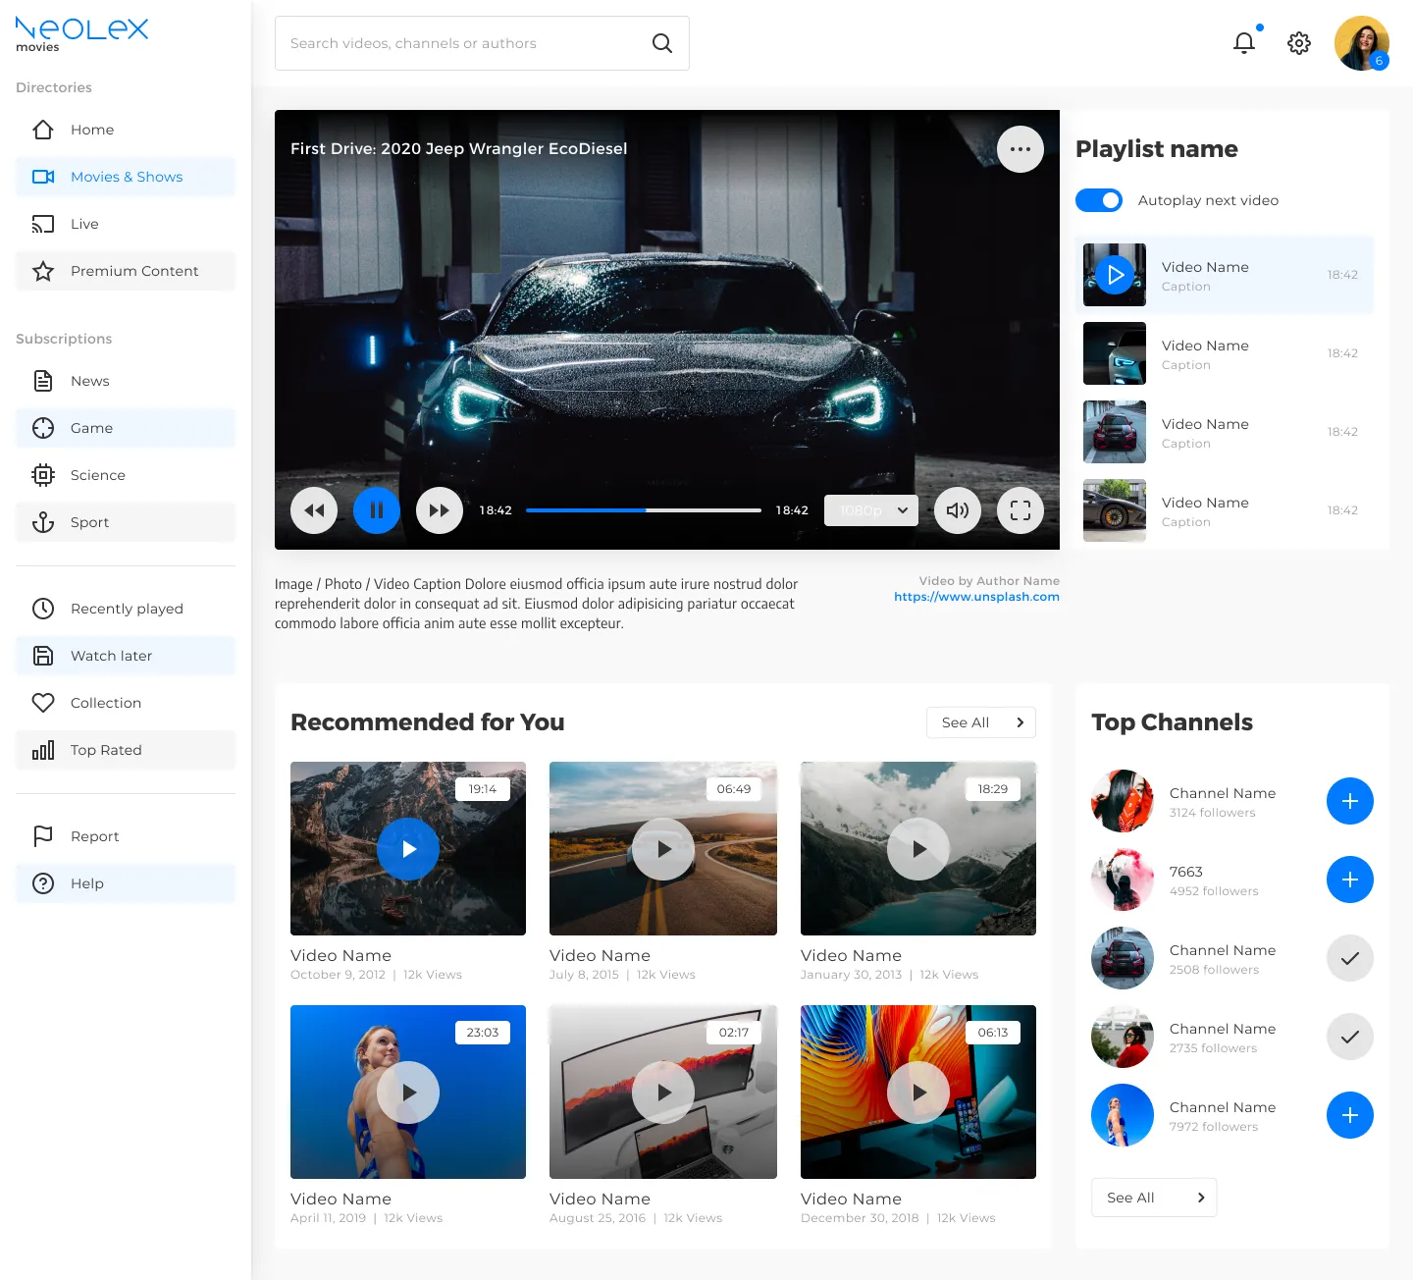Screen dimensions: 1413x1280
Task: Select the Live directory icon
Action: point(43,224)
